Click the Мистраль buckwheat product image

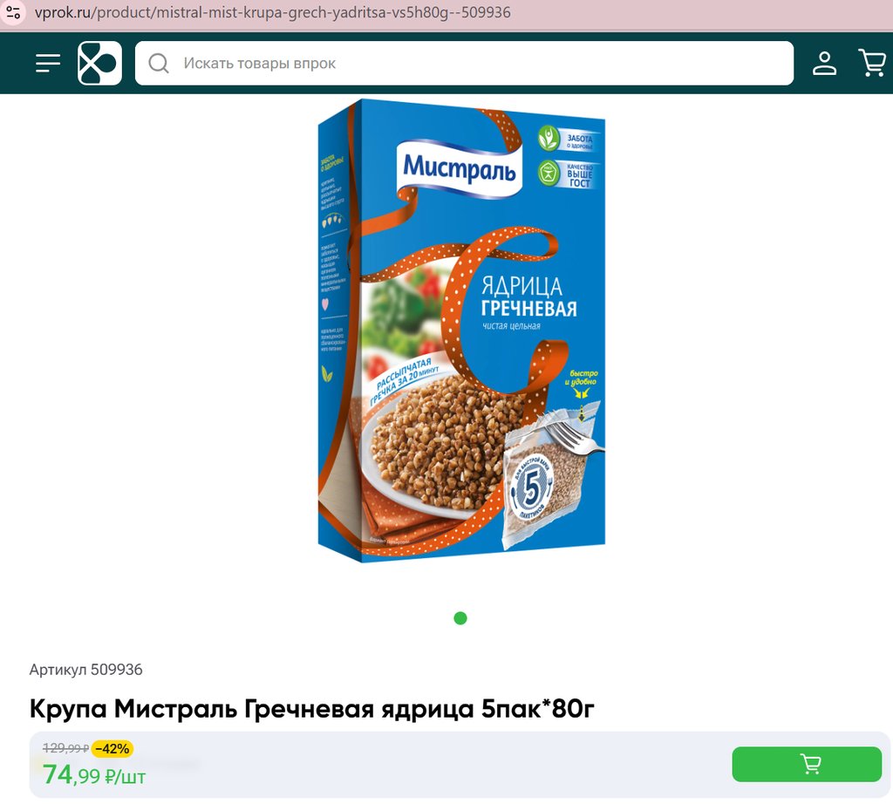pos(461,330)
